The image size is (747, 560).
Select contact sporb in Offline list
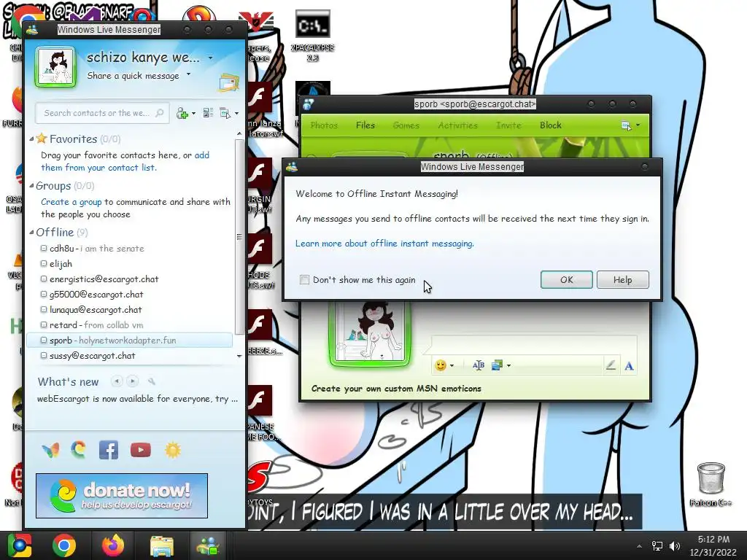[130, 340]
